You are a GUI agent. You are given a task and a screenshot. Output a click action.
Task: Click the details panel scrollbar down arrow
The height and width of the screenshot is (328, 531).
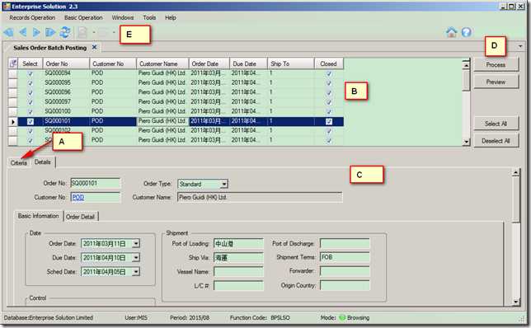pos(516,302)
